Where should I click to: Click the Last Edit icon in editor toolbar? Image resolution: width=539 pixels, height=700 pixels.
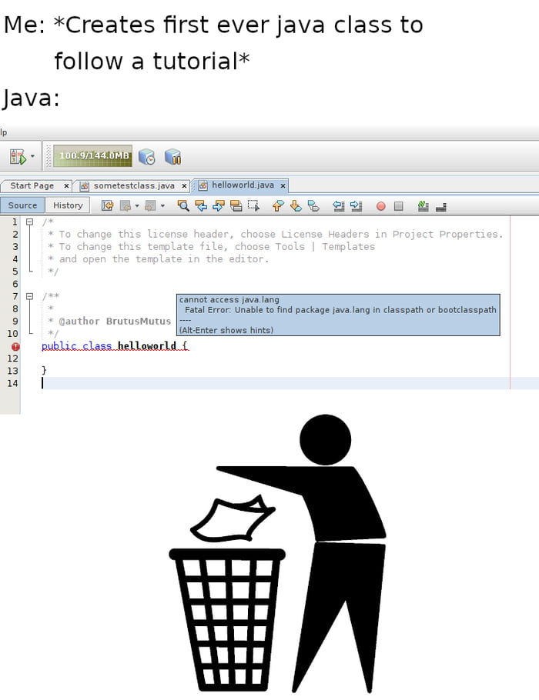(108, 205)
